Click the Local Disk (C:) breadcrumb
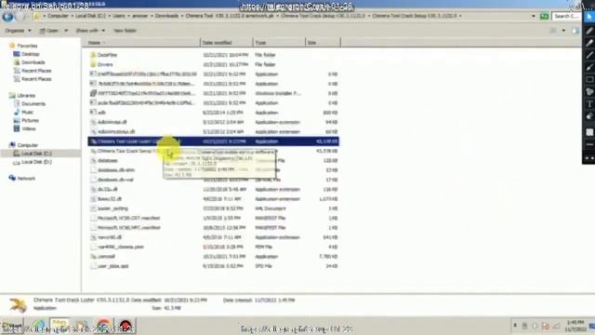The image size is (595, 335). pos(90,16)
